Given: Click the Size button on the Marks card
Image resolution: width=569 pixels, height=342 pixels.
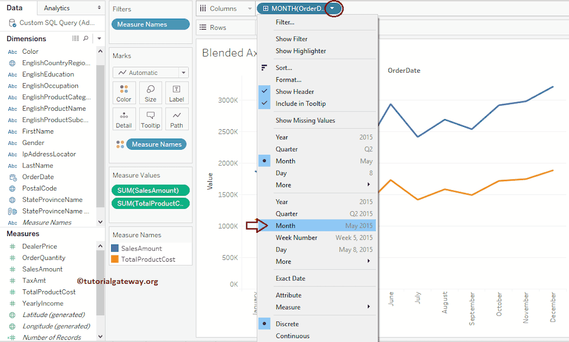Looking at the screenshot, I should (150, 93).
